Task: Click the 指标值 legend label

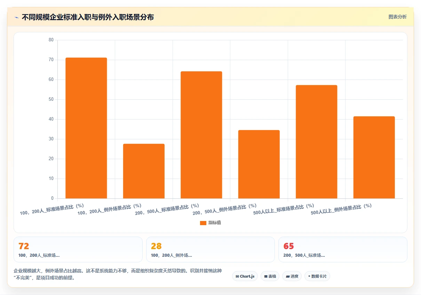Action: click(x=215, y=223)
